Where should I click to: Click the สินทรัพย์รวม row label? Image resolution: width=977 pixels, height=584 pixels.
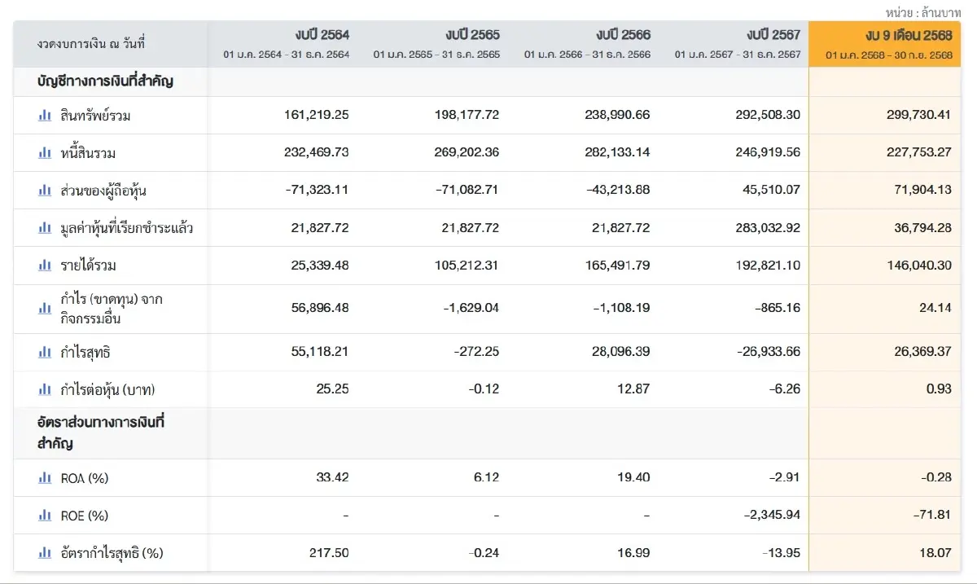tap(95, 116)
